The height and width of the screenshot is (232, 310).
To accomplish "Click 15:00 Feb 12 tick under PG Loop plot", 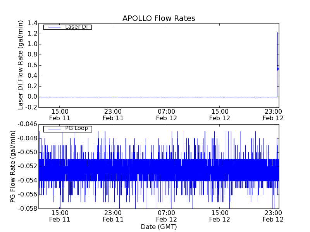I will point(220,216).
